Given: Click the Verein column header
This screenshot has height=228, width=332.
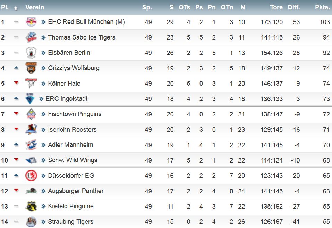Looking at the screenshot, I should (35, 7).
